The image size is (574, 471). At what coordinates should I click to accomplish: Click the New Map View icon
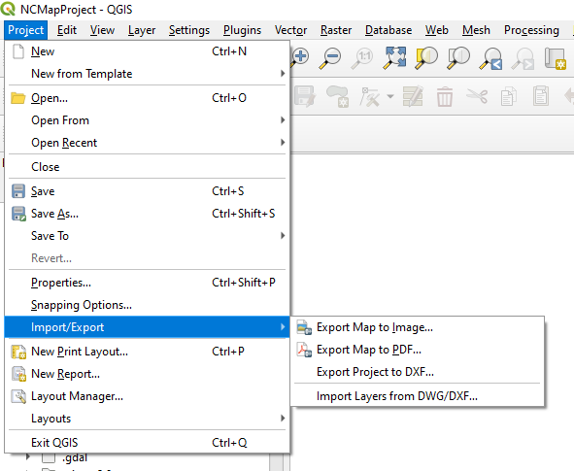(555, 58)
